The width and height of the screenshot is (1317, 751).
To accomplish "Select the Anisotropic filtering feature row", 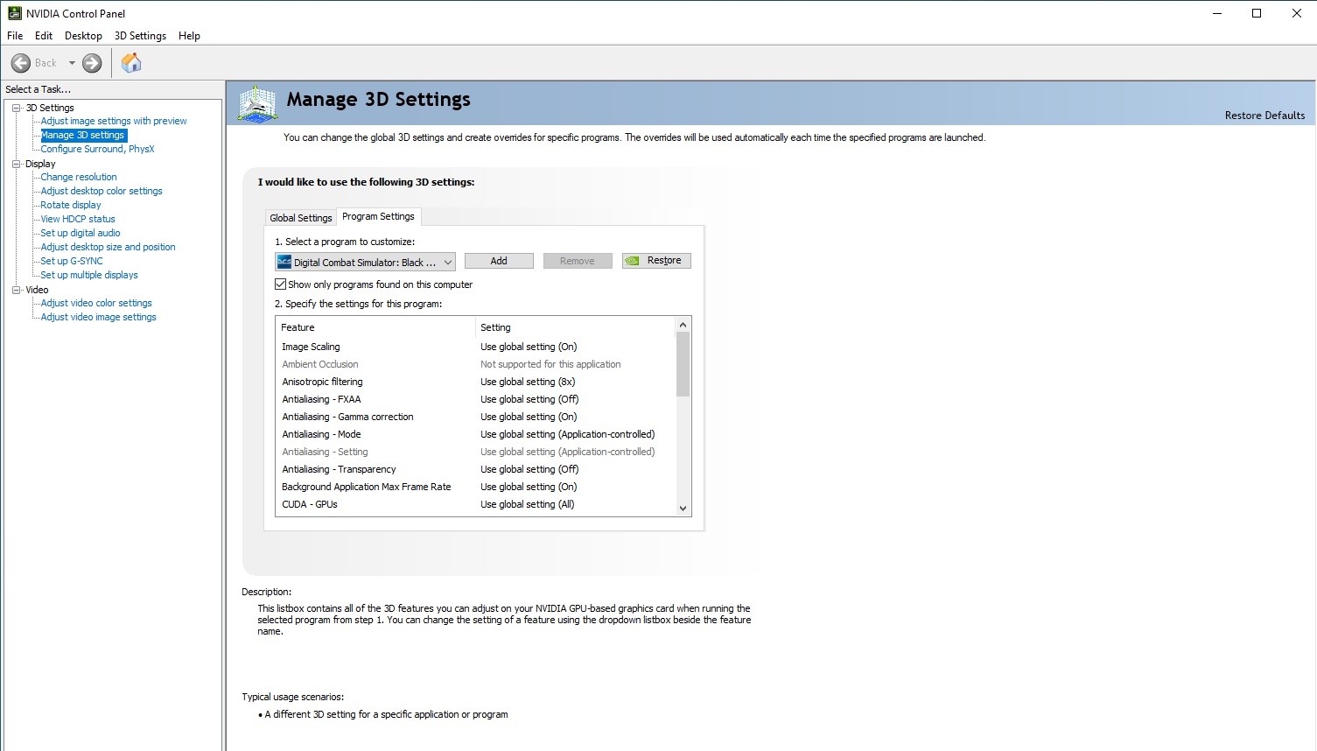I will [x=476, y=382].
